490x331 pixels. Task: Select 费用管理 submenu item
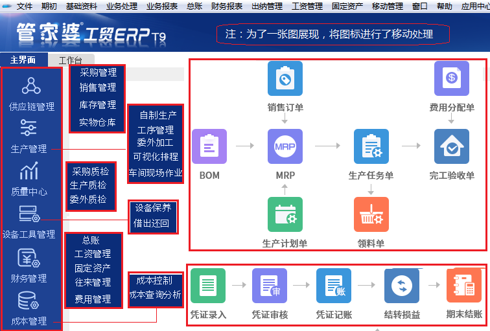pos(93,299)
